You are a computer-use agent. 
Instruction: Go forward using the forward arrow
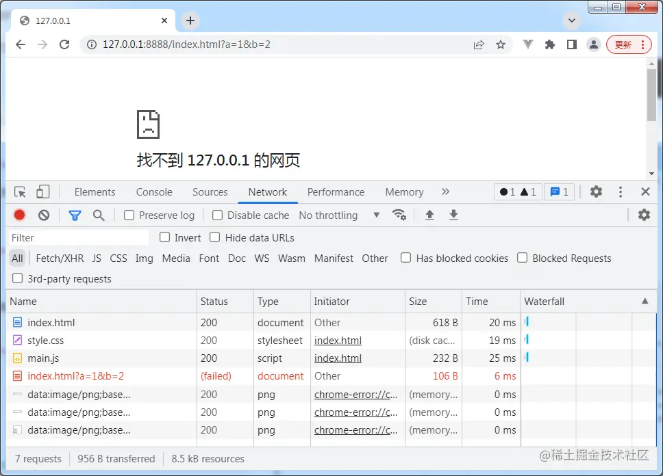[x=42, y=44]
